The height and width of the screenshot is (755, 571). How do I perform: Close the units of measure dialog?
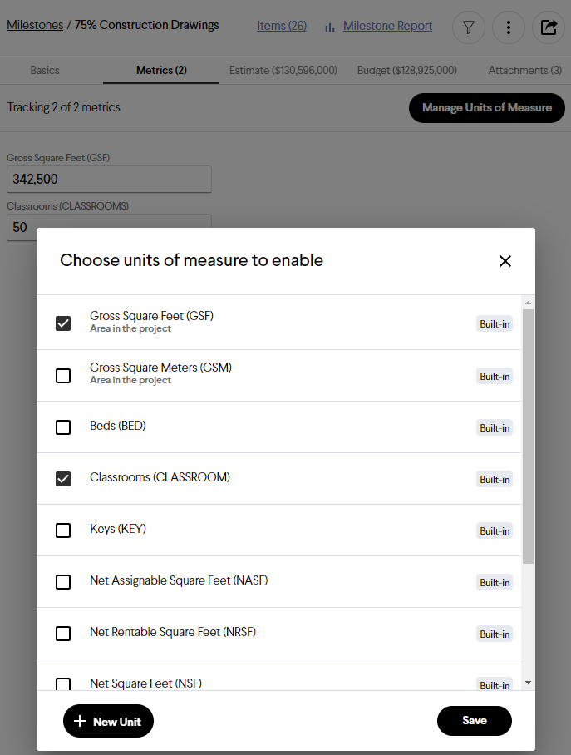pos(505,261)
